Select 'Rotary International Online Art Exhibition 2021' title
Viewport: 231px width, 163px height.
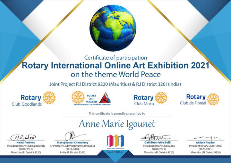pyautogui.click(x=116, y=65)
